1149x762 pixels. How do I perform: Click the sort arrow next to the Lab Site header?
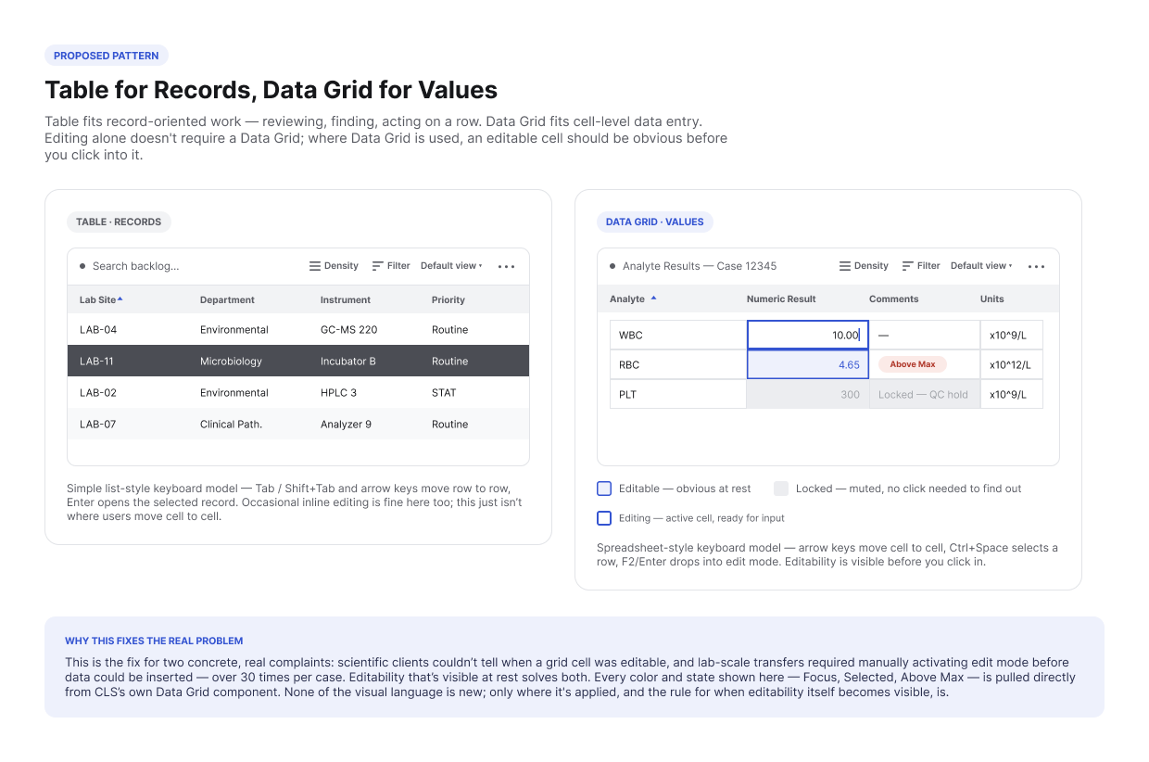point(120,298)
